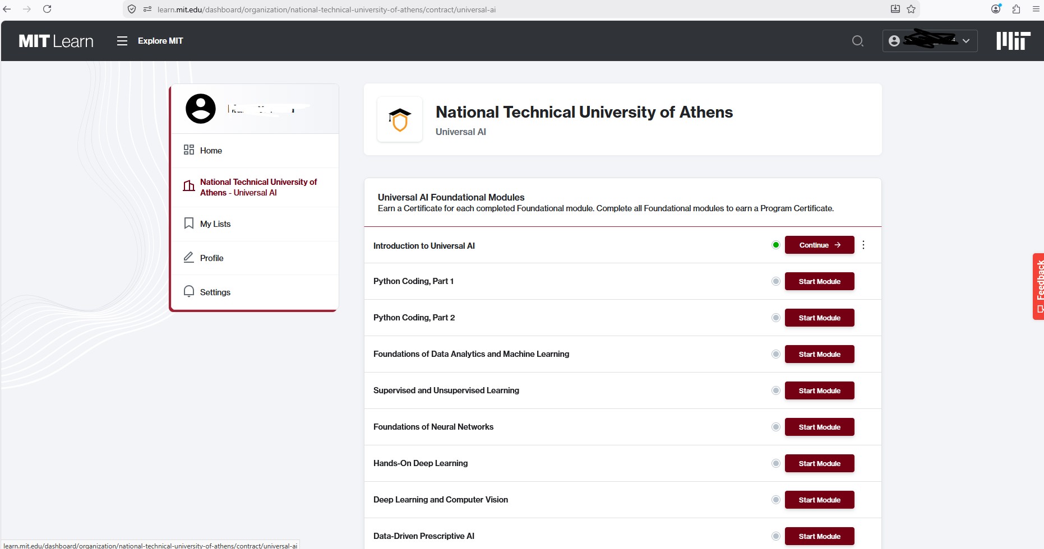Click grey status indicator for Python Coding, Part 1
1044x549 pixels.
[776, 281]
